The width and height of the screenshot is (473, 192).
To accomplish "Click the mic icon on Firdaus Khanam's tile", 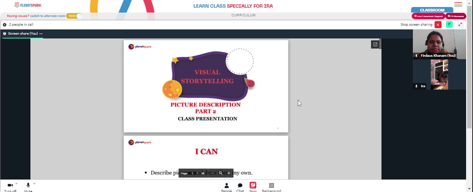I will coord(417,56).
